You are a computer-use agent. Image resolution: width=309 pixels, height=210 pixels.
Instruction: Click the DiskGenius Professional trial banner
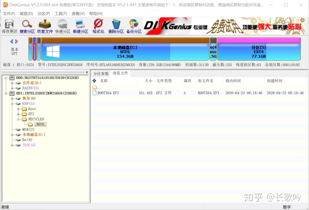click(x=224, y=26)
